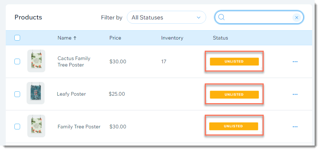Sort the list by Inventory column
This screenshot has width=319, height=151.
pos(172,38)
